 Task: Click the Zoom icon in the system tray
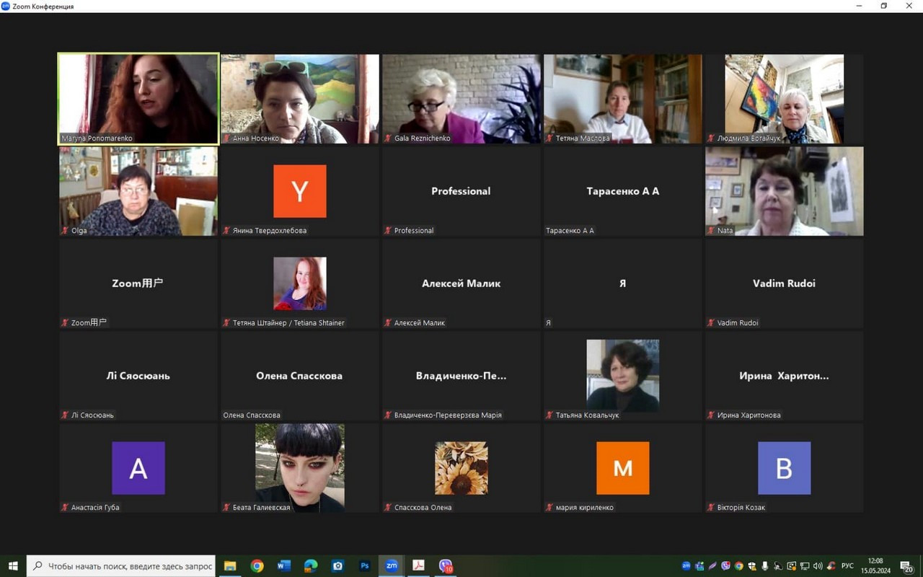(x=686, y=566)
